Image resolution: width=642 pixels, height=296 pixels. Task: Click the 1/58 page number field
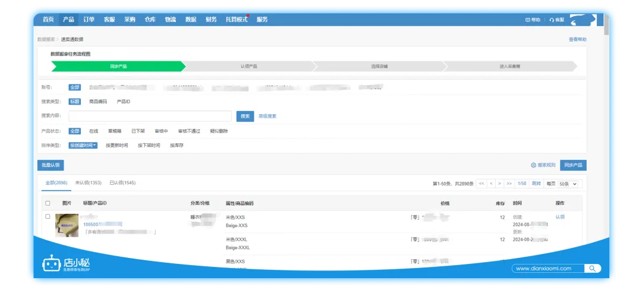coord(522,184)
